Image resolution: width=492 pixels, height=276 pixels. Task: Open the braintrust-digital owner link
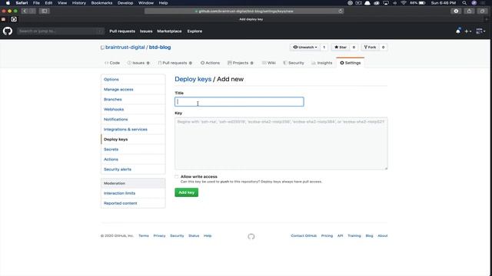tap(125, 48)
